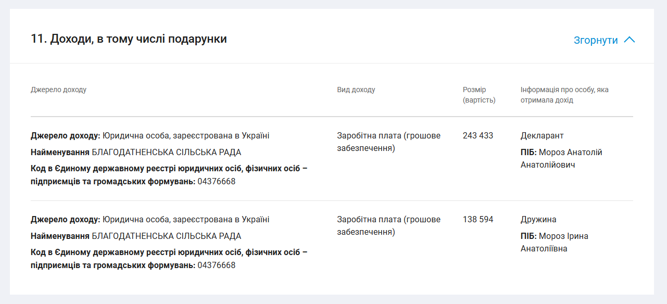
Task: Click the Інформація про особу column header
Action: coord(564,95)
